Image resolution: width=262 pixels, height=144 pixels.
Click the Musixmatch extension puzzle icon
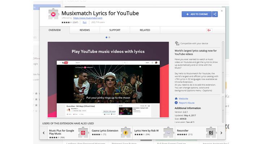tap(53, 14)
